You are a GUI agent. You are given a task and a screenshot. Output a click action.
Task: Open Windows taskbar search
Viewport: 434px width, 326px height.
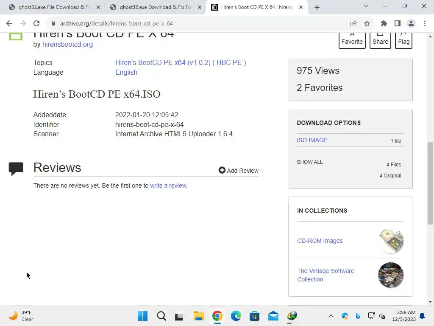tap(161, 316)
